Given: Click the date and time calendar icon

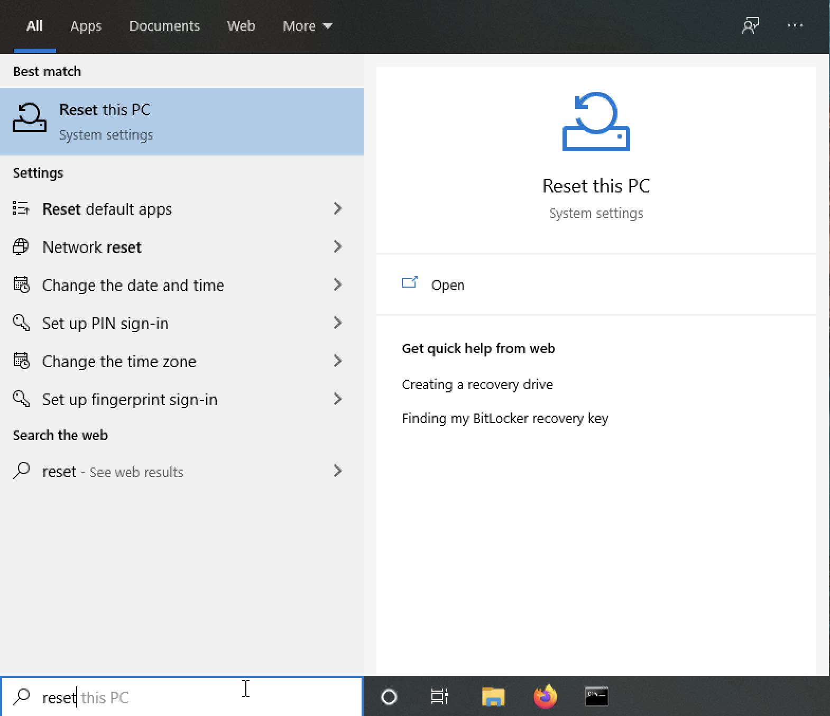Looking at the screenshot, I should click(x=21, y=284).
